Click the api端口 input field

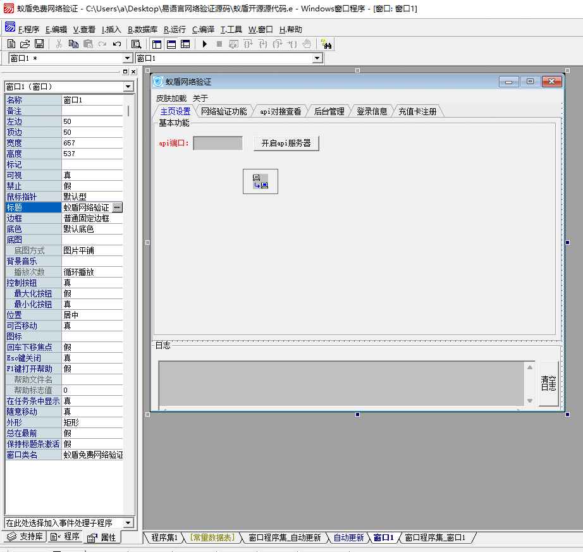point(218,144)
